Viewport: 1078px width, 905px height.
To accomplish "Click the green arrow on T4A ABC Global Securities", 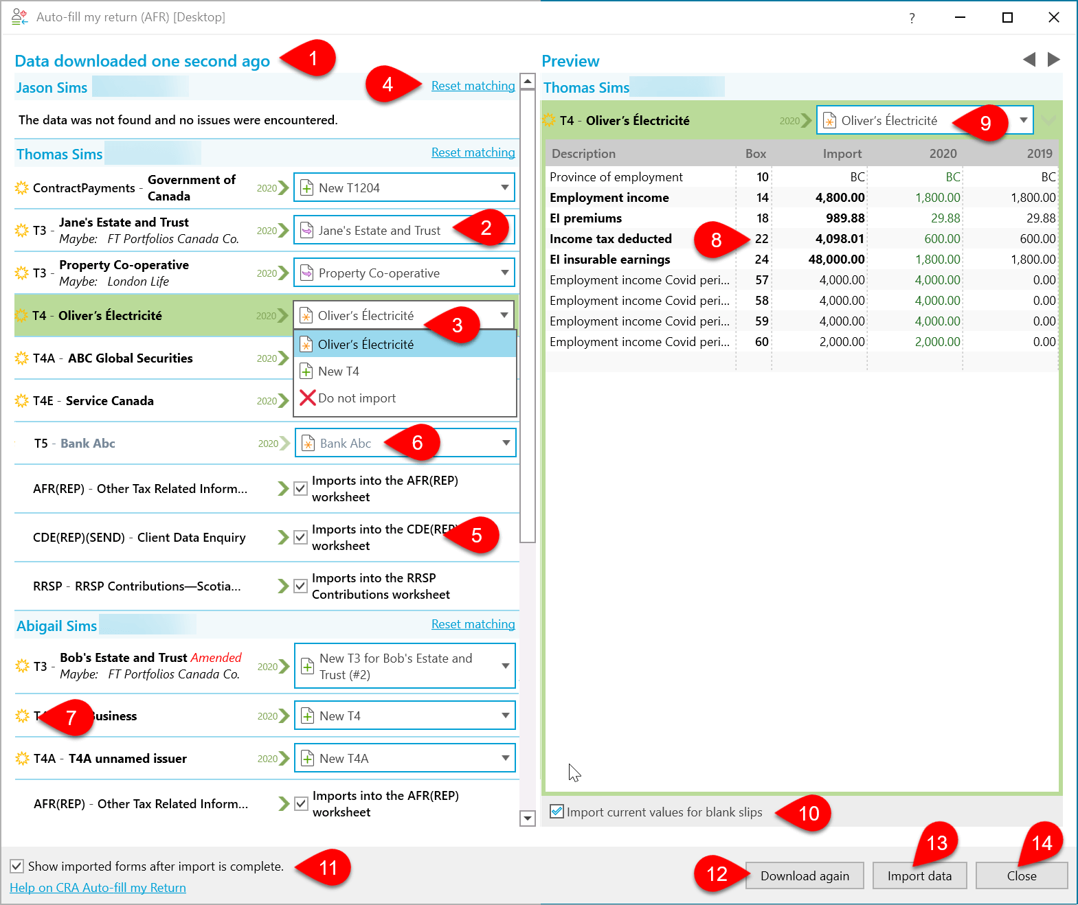I will pyautogui.click(x=284, y=358).
